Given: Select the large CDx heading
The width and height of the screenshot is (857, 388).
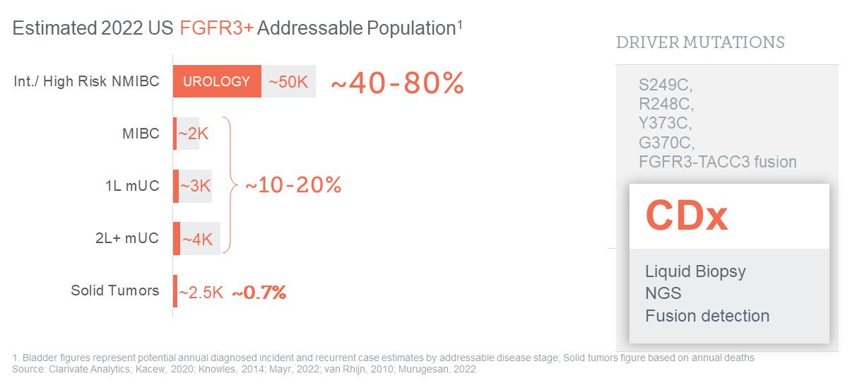Looking at the screenshot, I should click(686, 216).
